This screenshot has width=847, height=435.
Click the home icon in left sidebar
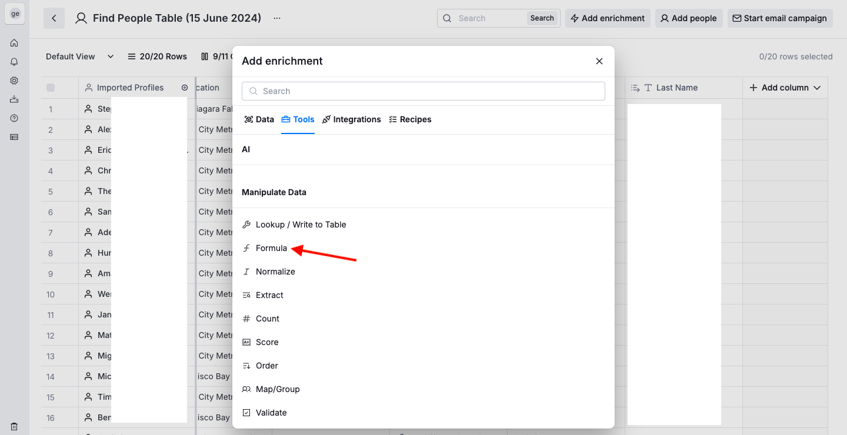point(14,43)
